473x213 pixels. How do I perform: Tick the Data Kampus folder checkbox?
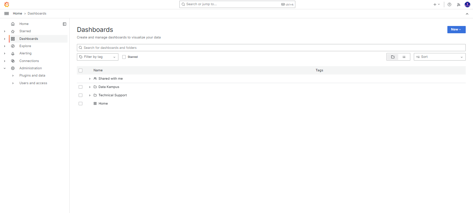tap(80, 87)
